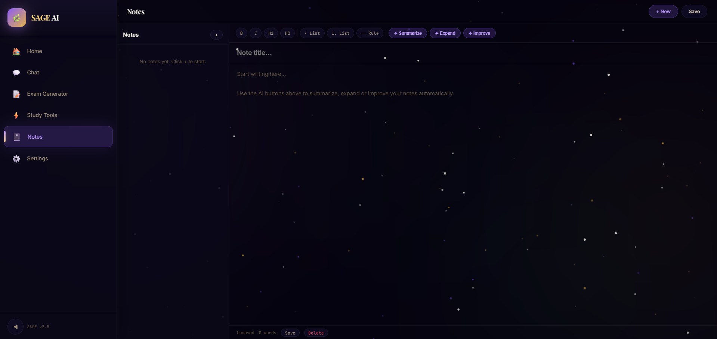The height and width of the screenshot is (339, 717).
Task: Open the Exam Generator page
Action: tap(58, 94)
